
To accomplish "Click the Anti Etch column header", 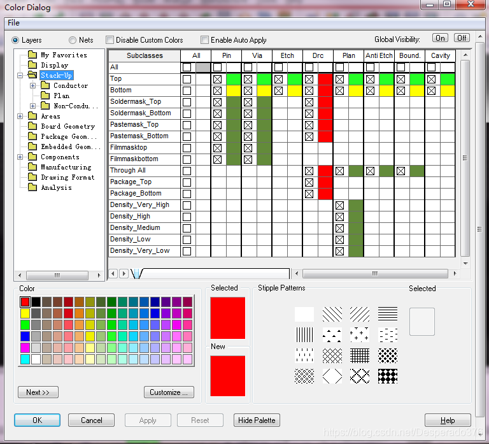I will pos(379,55).
